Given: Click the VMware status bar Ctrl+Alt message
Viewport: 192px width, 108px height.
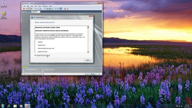Looking at the screenshot, I should [33, 74].
